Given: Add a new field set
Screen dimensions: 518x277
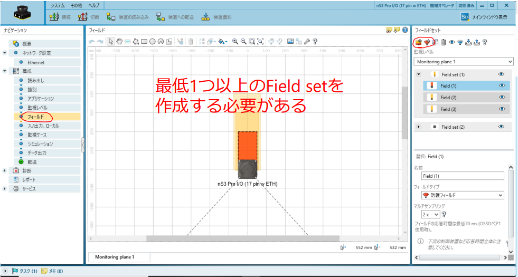Looking at the screenshot, I should pos(419,42).
